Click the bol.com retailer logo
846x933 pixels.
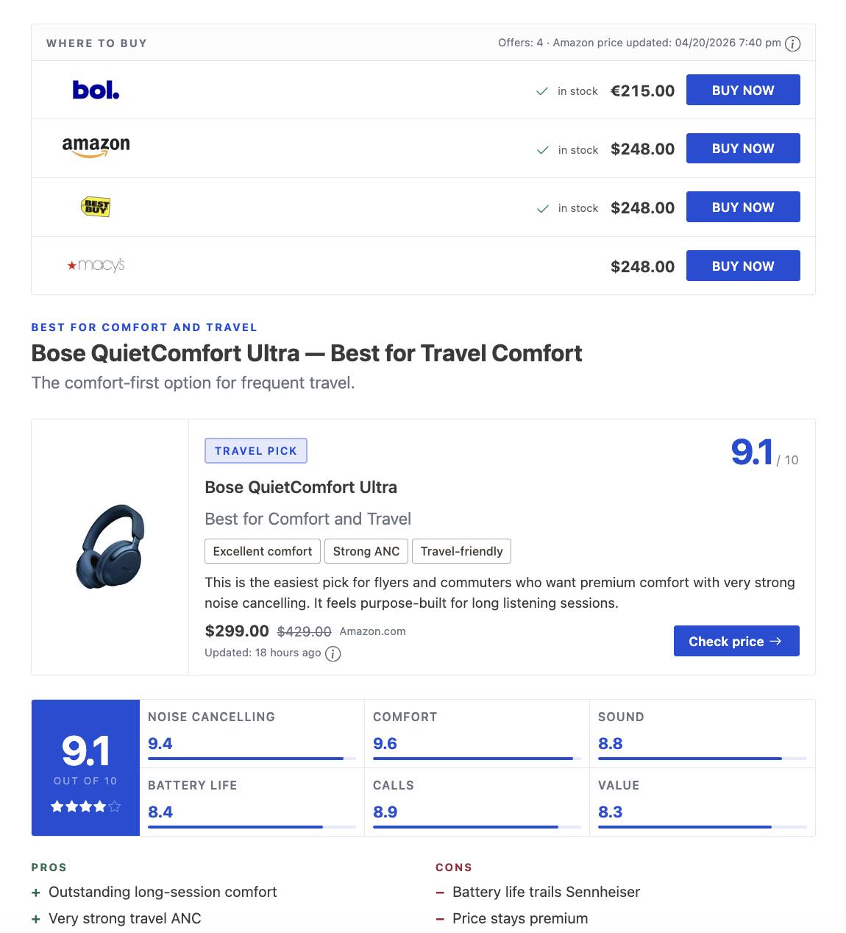point(96,89)
